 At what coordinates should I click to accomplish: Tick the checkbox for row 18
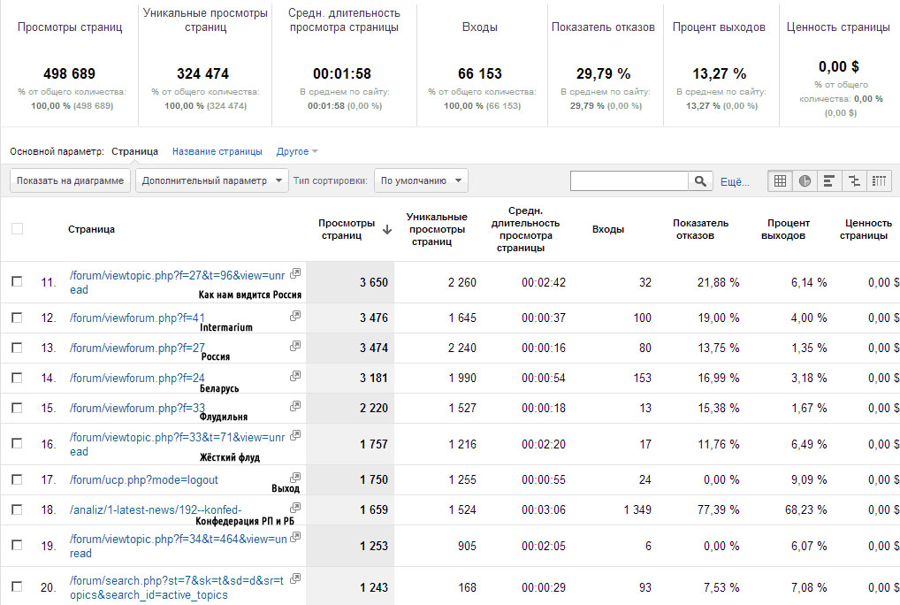[x=17, y=509]
